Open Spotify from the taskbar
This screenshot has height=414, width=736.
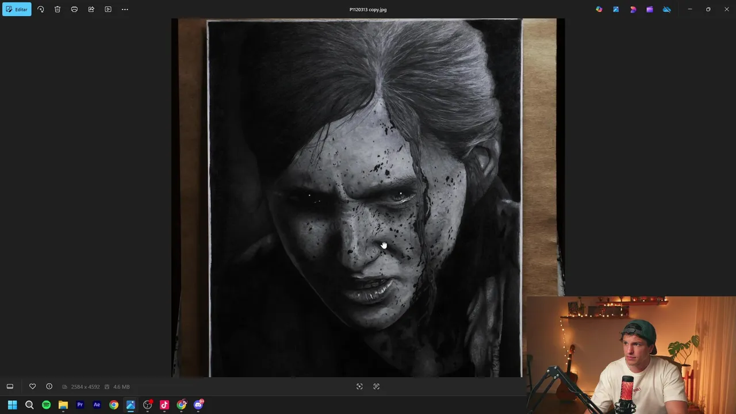click(46, 405)
